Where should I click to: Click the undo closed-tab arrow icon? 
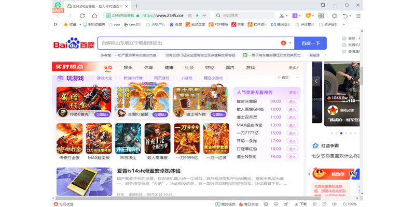(x=345, y=16)
